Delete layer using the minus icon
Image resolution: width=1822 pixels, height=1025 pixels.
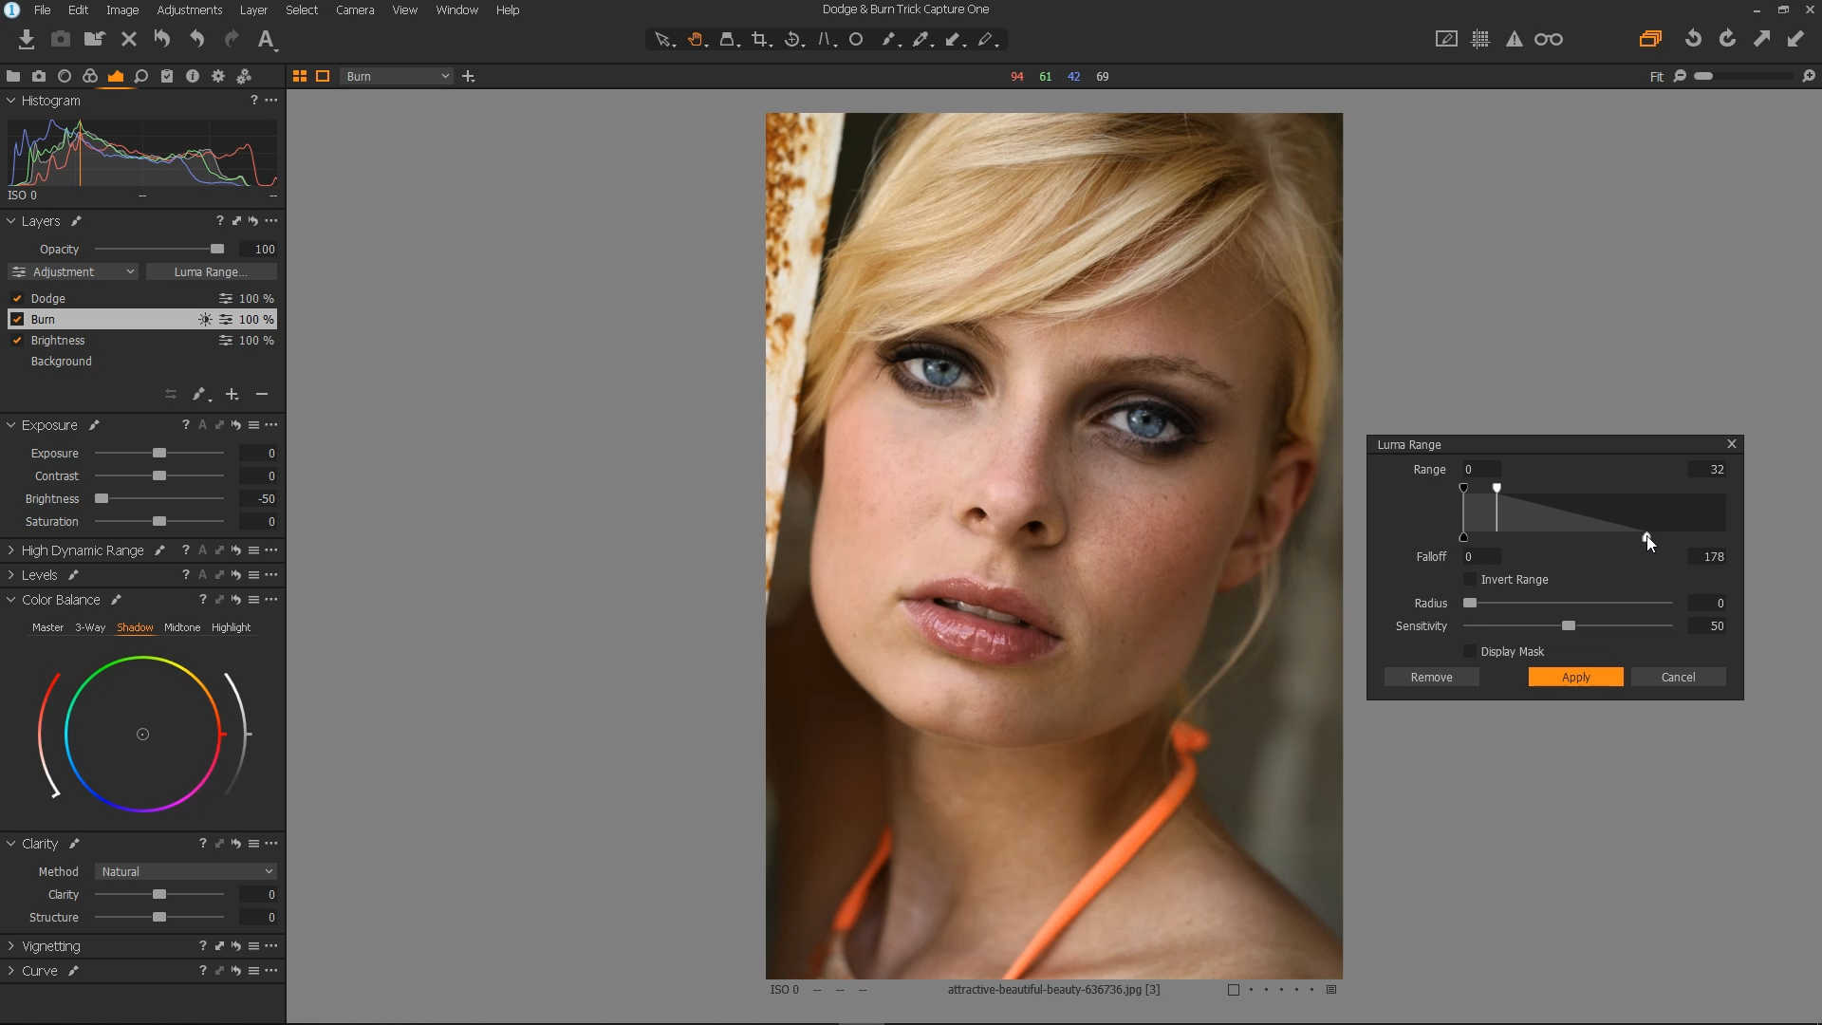pos(262,394)
